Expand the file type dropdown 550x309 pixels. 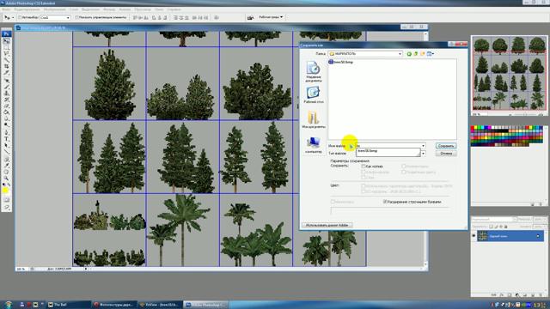pyautogui.click(x=424, y=154)
